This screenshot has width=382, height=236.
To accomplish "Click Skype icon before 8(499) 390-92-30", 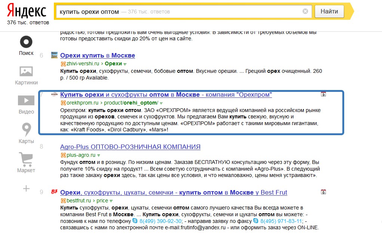I will (135, 221).
